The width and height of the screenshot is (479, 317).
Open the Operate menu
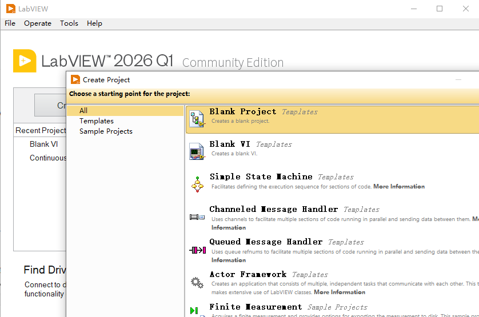tap(38, 23)
